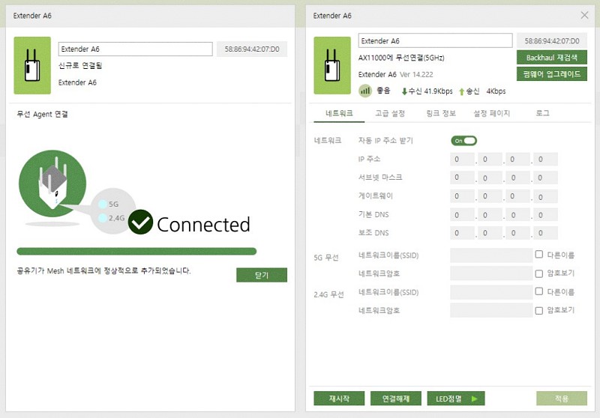Click the 펌웨어 업그레이드 button
This screenshot has width=600, height=418.
coord(551,74)
